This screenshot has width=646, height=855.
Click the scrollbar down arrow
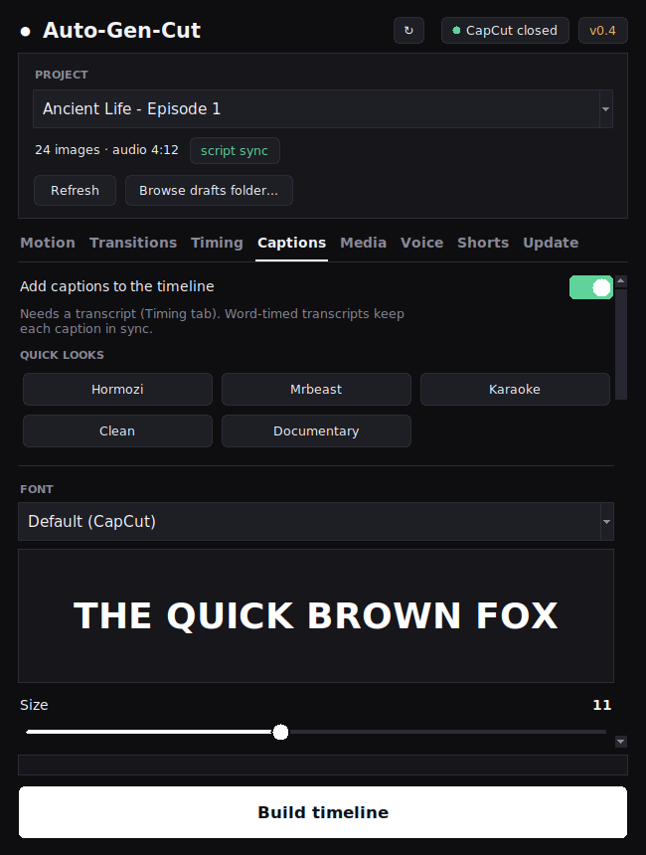(x=621, y=742)
